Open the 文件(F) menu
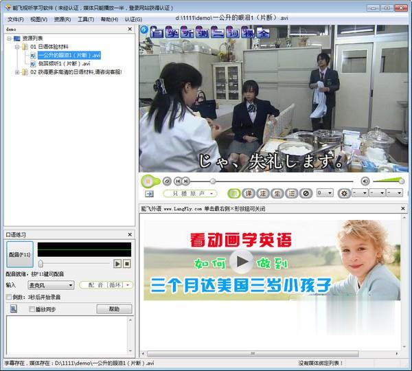Screen dimensions: 412x371 click(x=16, y=19)
